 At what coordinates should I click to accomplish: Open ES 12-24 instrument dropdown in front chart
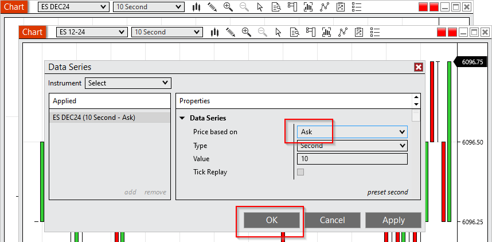(92, 32)
